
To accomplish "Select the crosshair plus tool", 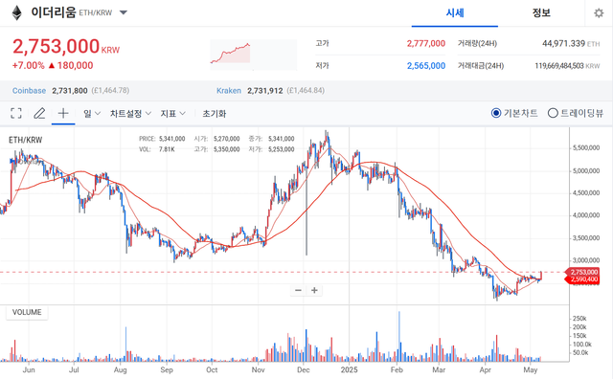I will (63, 114).
